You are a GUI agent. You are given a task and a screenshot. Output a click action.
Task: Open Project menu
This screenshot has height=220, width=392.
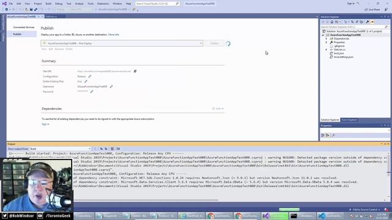[38, 4]
